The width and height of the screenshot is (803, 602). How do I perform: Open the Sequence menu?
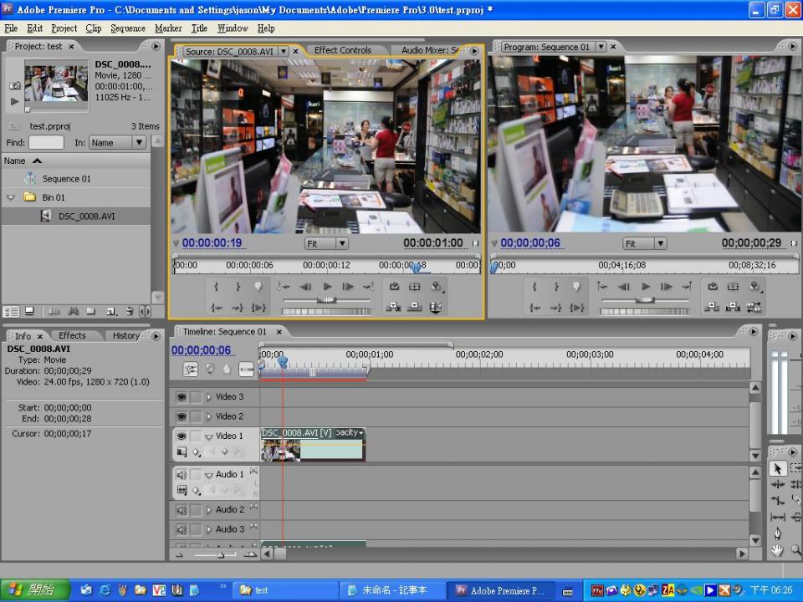tap(128, 28)
